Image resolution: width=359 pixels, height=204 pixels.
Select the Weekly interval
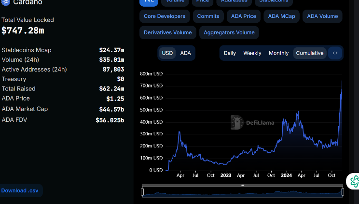[x=252, y=53]
